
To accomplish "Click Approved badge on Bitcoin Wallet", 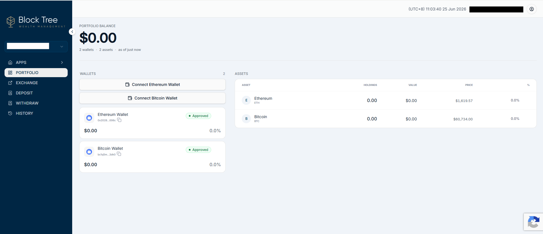I will click(x=198, y=150).
